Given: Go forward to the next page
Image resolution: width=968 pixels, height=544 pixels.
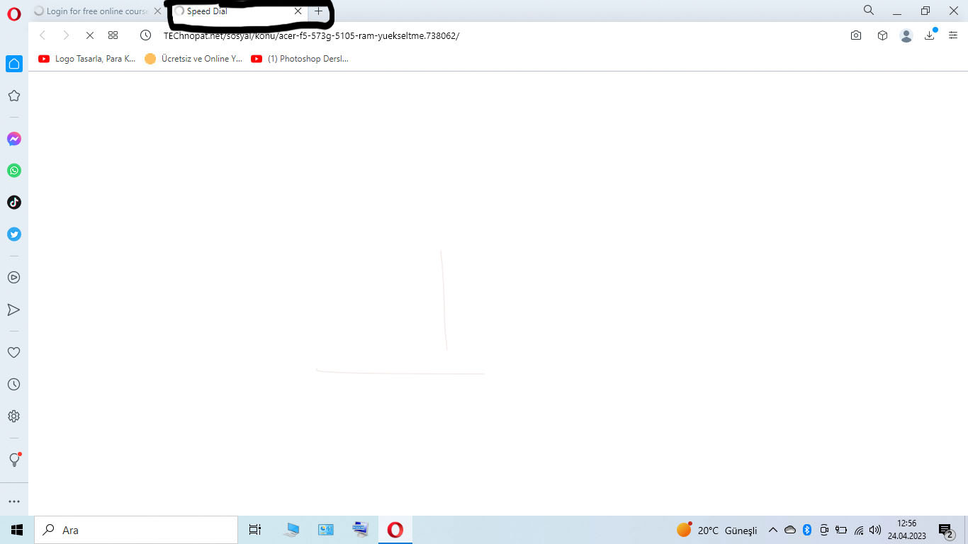Looking at the screenshot, I should click(66, 35).
